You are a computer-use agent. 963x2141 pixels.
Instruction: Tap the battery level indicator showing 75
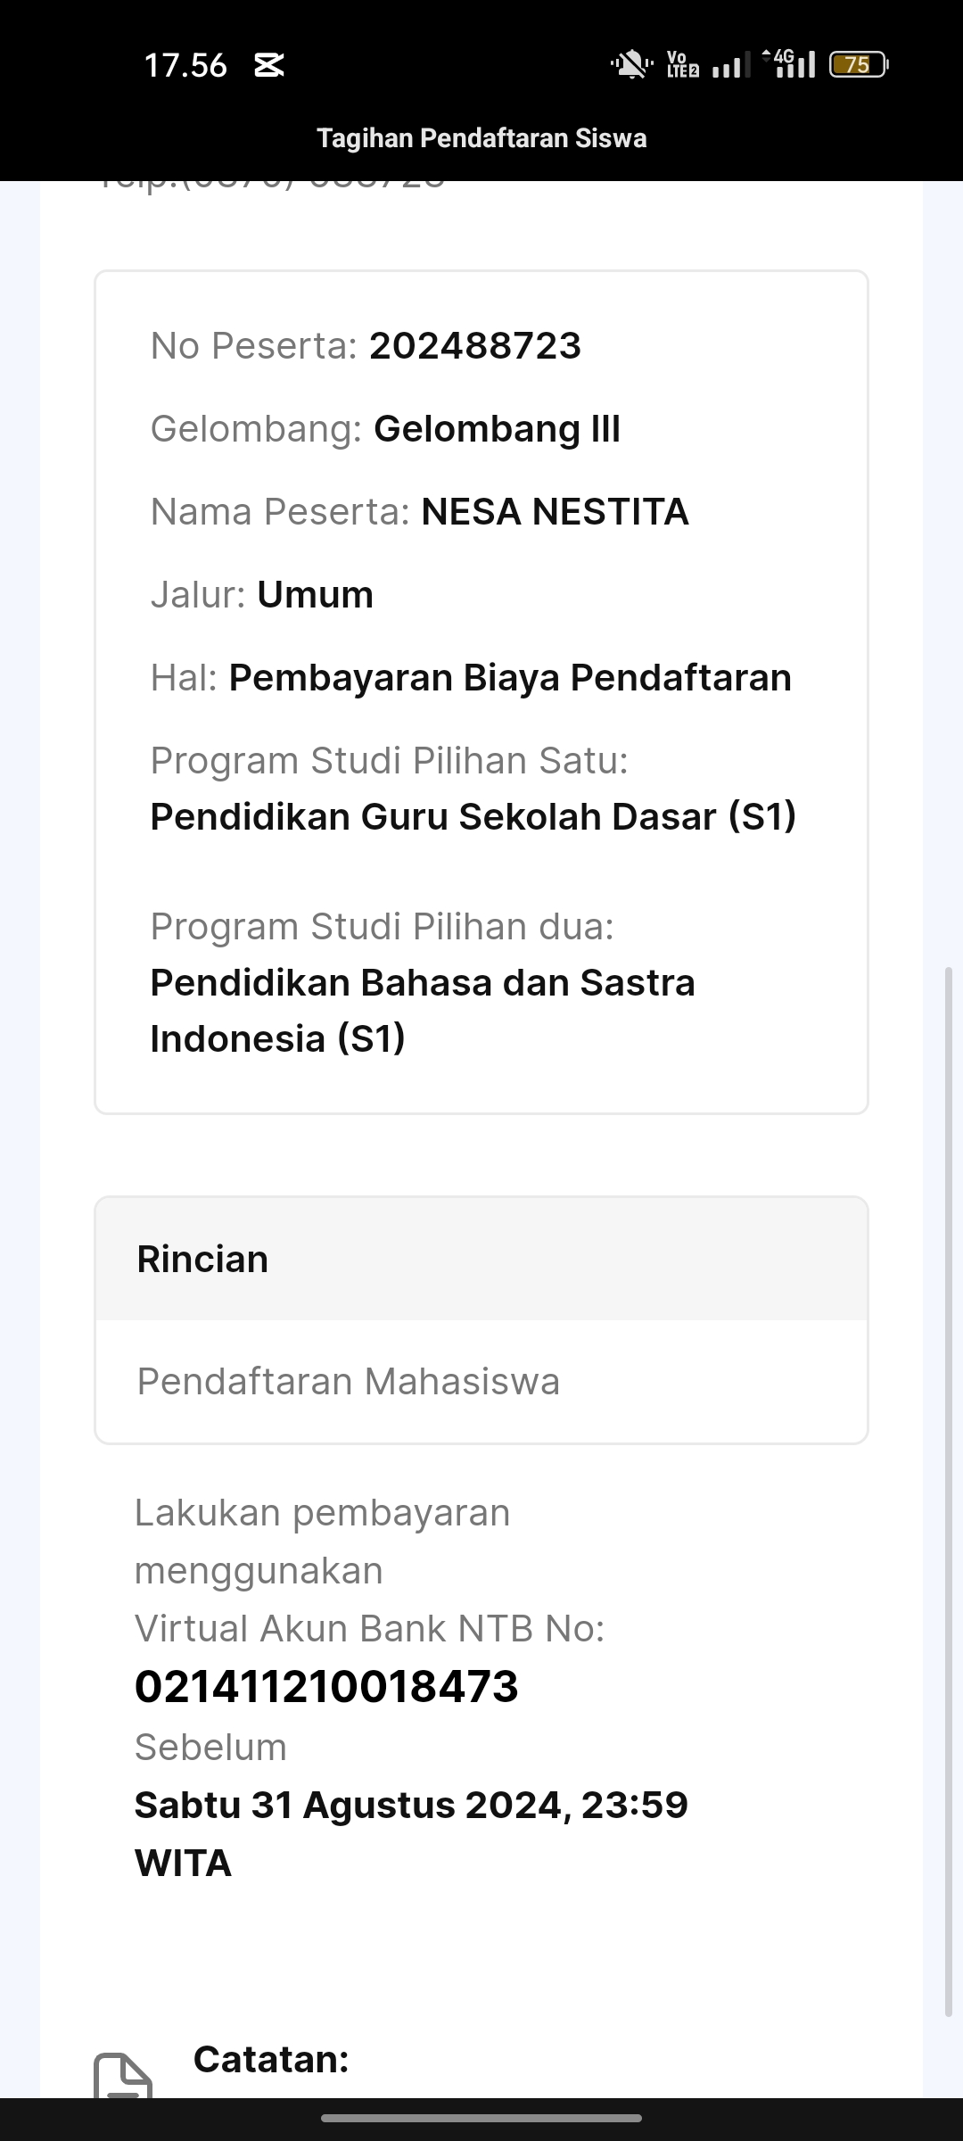(858, 65)
